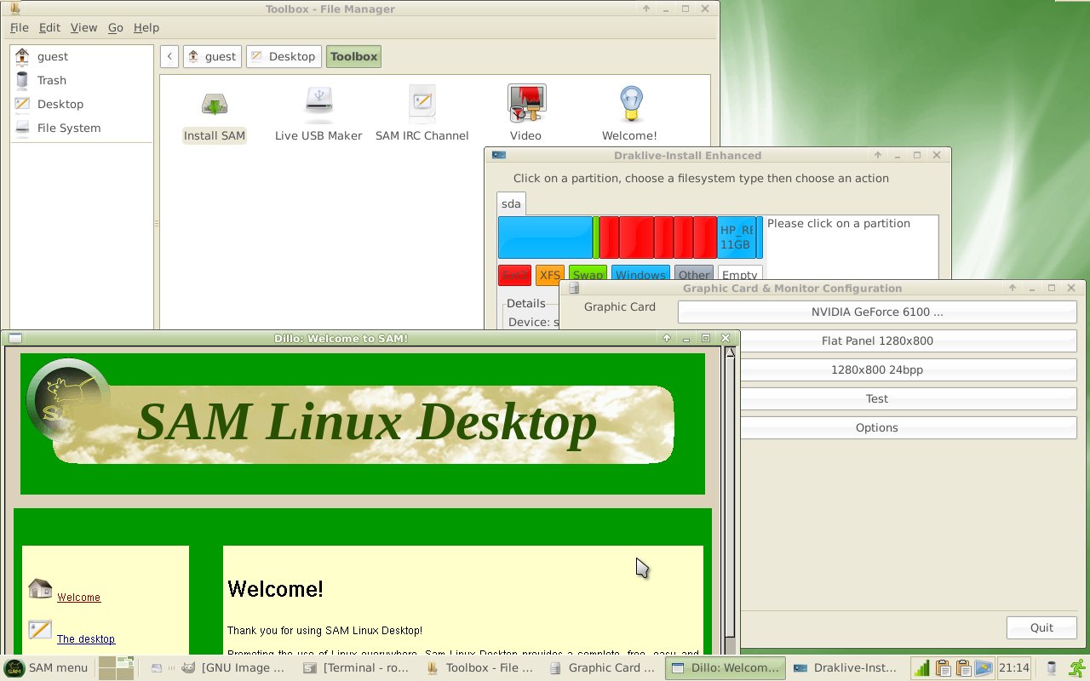Screen dimensions: 1090x681
Task: Open the Install SAM launcher icon
Action: point(215,104)
